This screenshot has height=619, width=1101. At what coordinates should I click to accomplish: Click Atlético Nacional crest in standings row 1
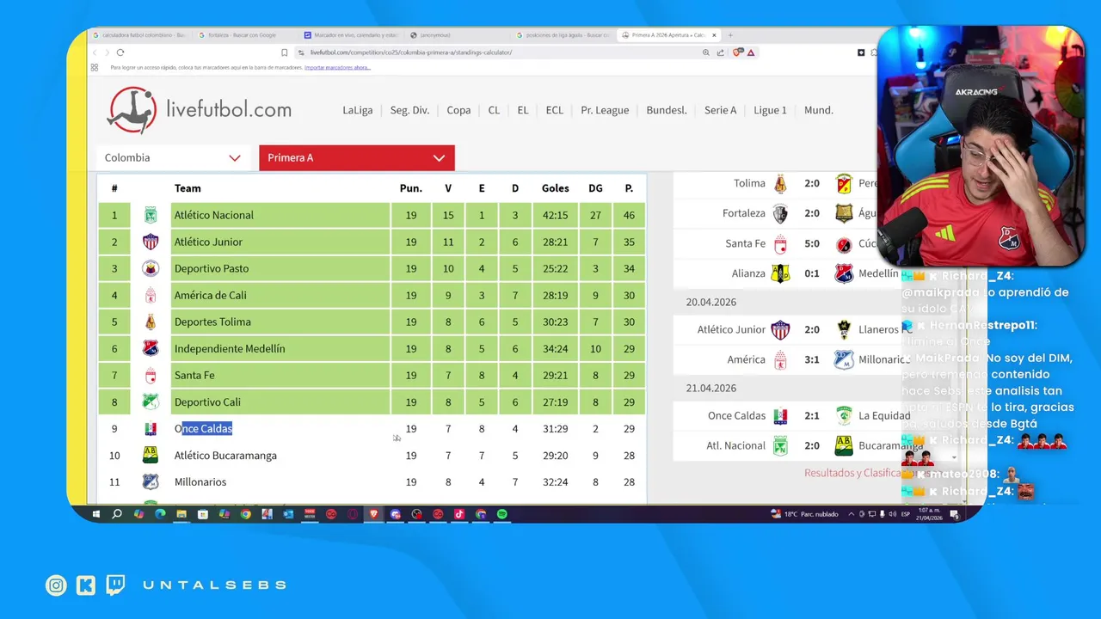tap(151, 215)
